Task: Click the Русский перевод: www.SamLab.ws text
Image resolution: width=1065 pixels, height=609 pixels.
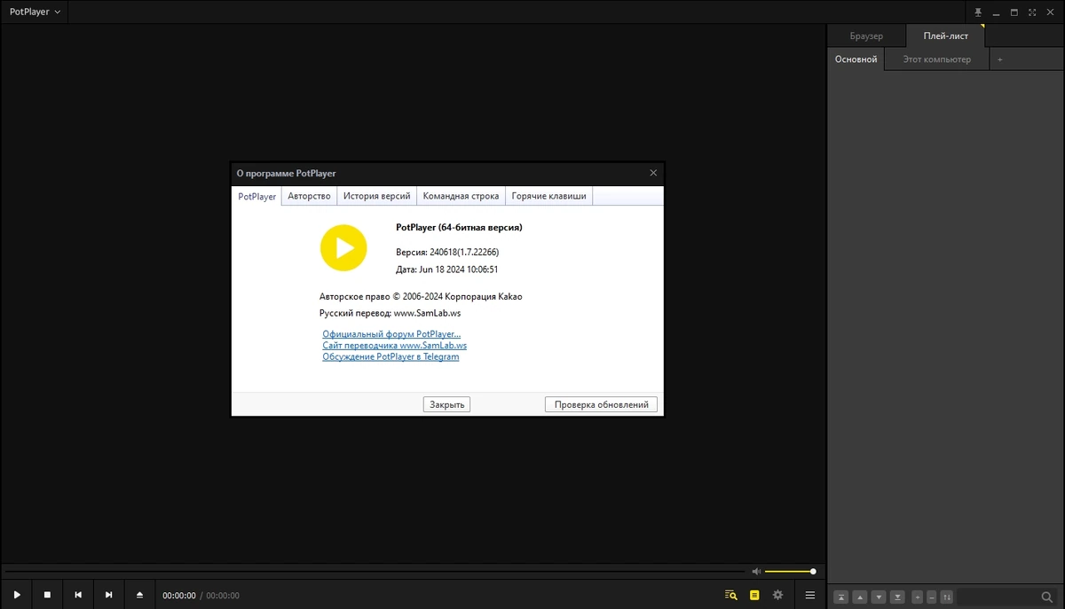Action: (x=390, y=313)
